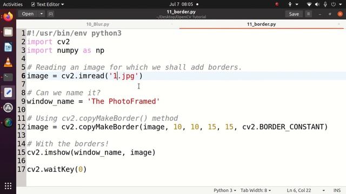This screenshot has width=346, height=194.
Task: Click the comment about Reading an image on line 5
Action: (x=135, y=67)
